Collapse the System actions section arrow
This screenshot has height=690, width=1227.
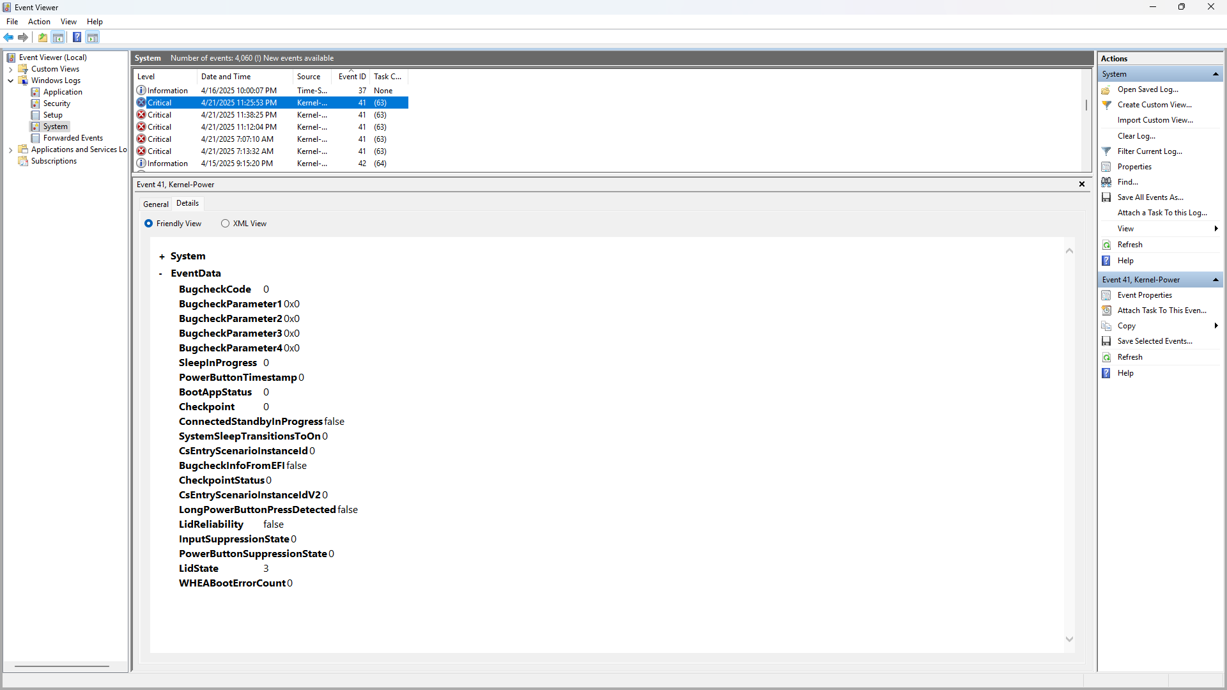1215,75
